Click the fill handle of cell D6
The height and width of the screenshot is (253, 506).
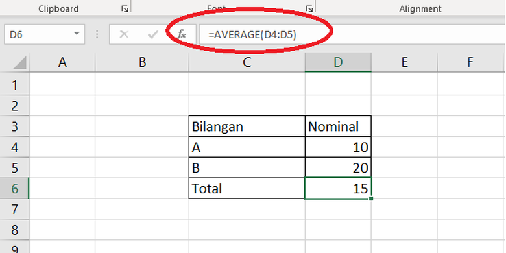coord(371,199)
